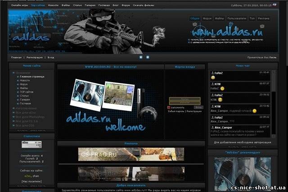Open 'Онлайн игры' in the top navigation

[x=20, y=5]
